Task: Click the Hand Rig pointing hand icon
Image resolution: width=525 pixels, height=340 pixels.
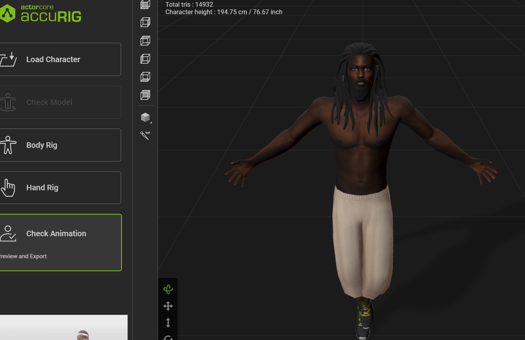Action: pyautogui.click(x=8, y=187)
